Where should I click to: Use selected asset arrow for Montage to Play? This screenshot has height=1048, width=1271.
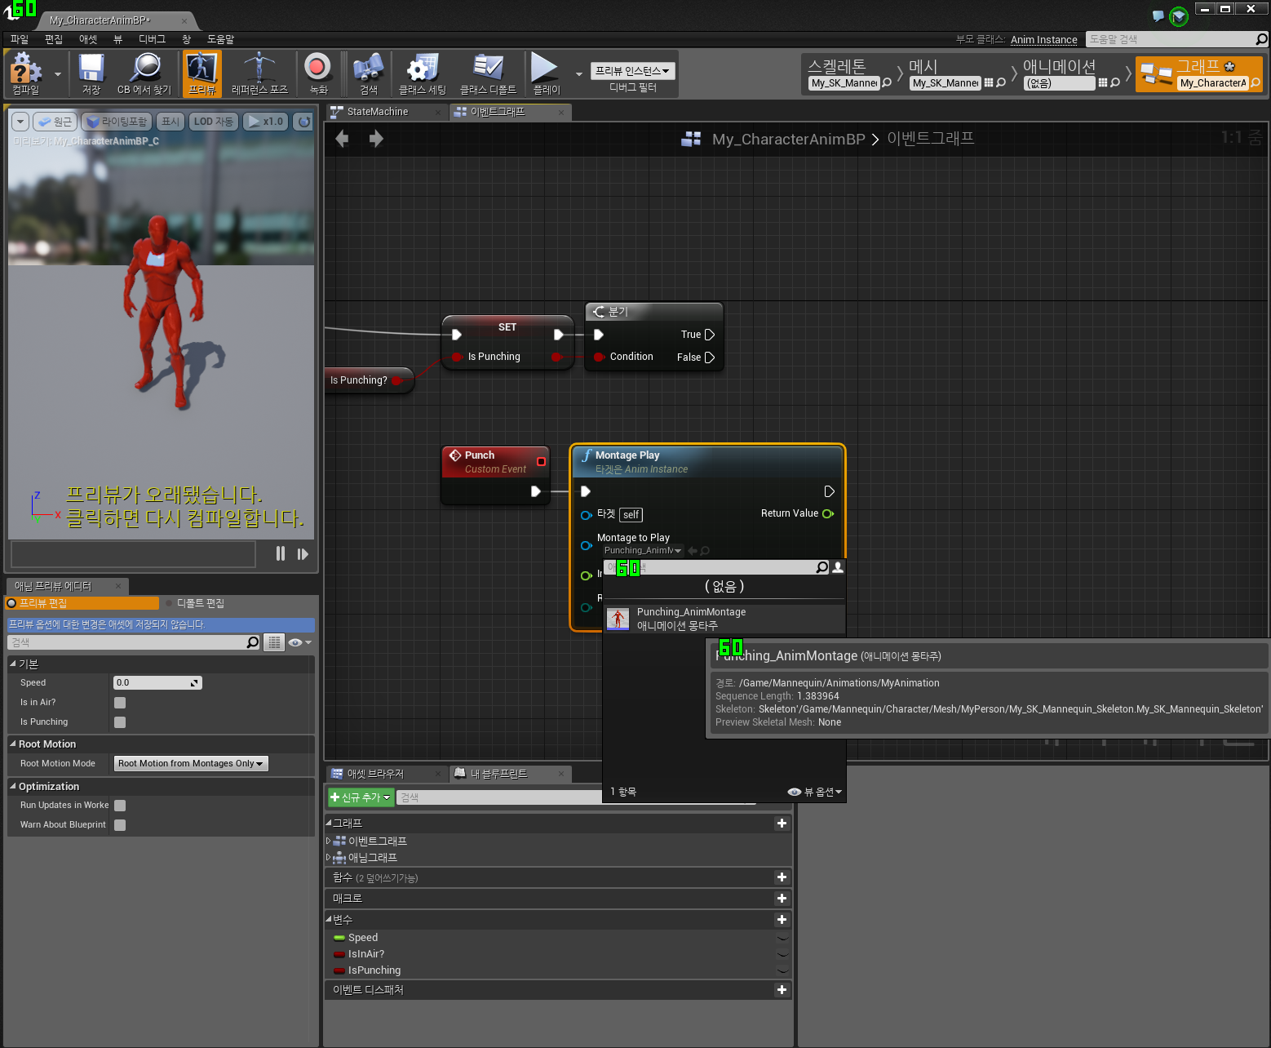click(x=693, y=551)
